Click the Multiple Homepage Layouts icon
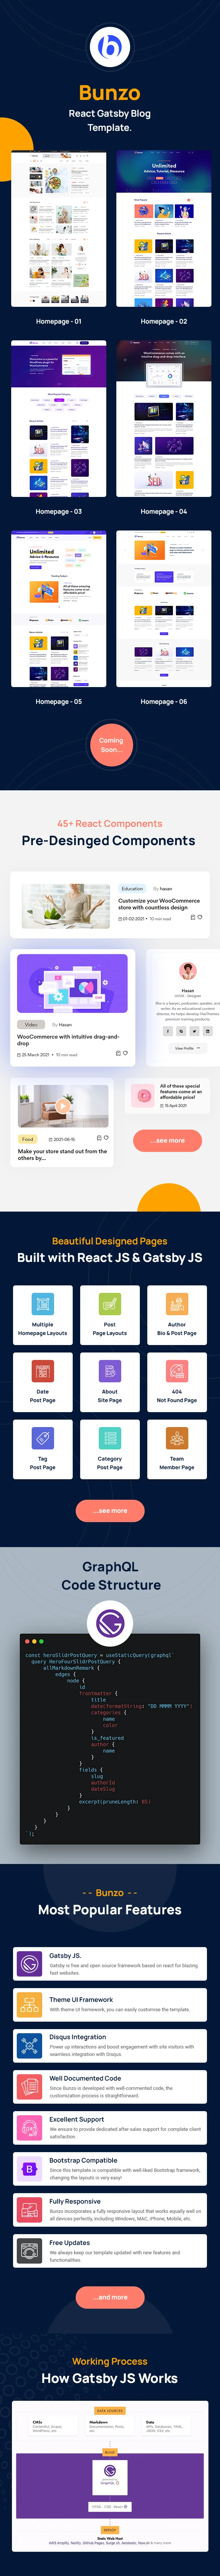Screen dimensions: 220x2576 click(42, 1303)
